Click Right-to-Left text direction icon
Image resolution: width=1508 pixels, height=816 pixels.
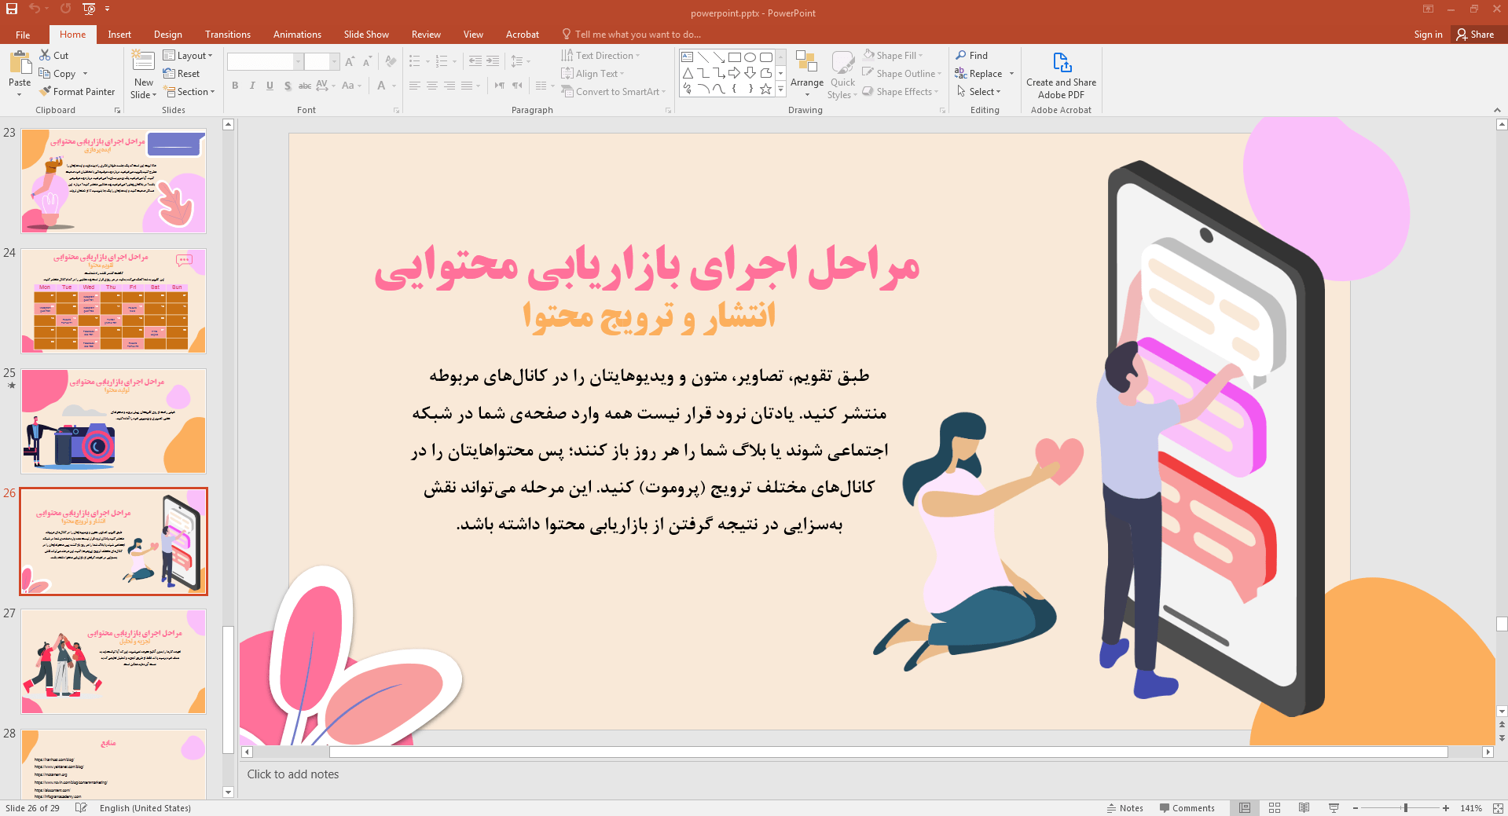(x=517, y=85)
